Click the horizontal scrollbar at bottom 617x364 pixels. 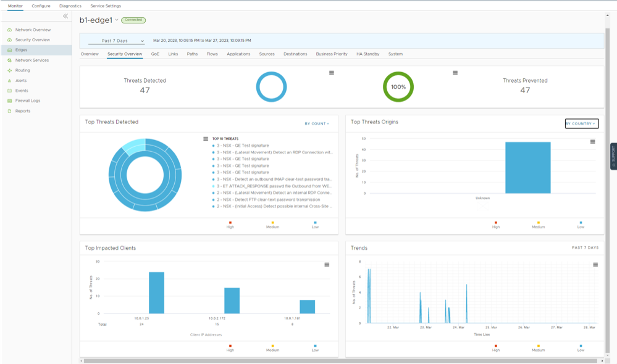pos(340,361)
